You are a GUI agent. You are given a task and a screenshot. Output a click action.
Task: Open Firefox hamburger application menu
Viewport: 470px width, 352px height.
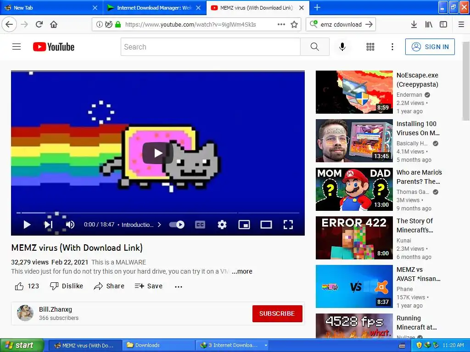pos(461,24)
